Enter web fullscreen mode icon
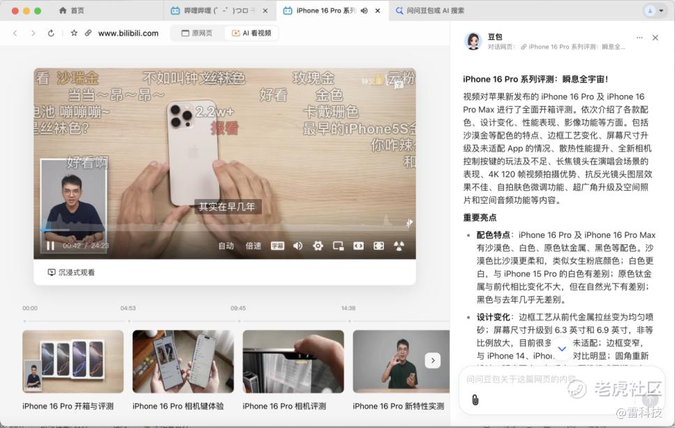The image size is (675, 428). [x=378, y=246]
